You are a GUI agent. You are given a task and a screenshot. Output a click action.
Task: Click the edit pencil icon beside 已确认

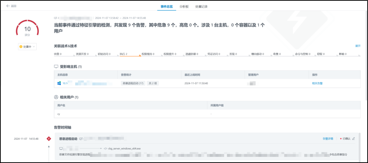pos(353,139)
